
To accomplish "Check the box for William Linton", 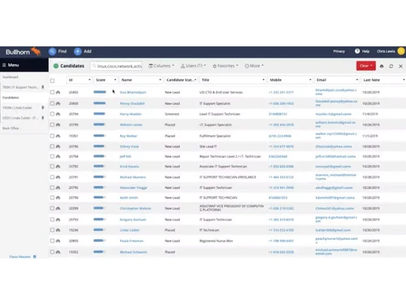I will [x=52, y=124].
